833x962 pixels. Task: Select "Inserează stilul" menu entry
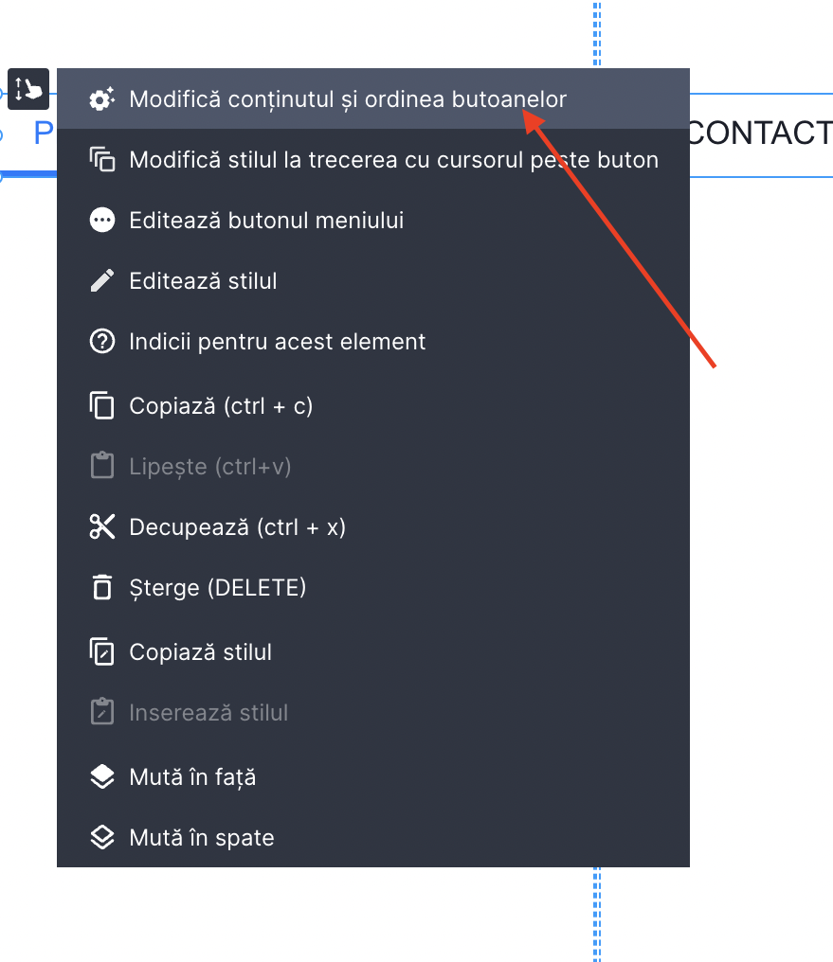(x=208, y=713)
